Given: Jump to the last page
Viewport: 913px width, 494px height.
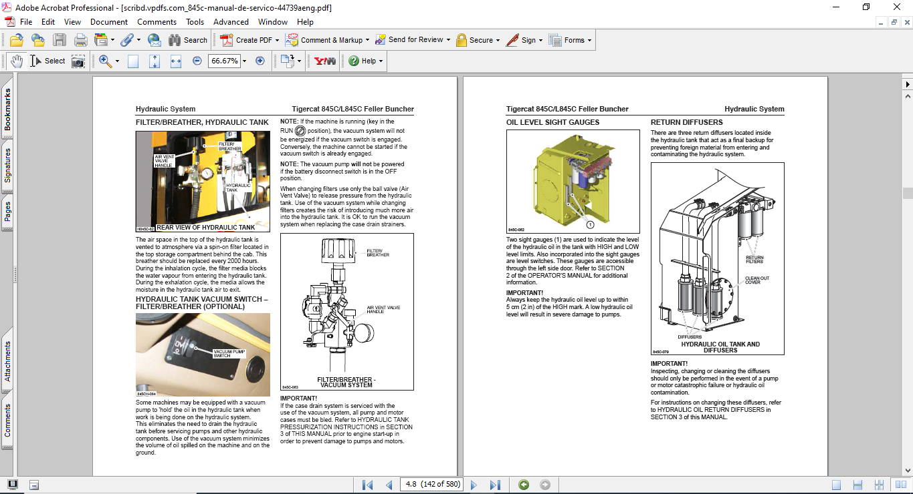Looking at the screenshot, I should point(495,485).
